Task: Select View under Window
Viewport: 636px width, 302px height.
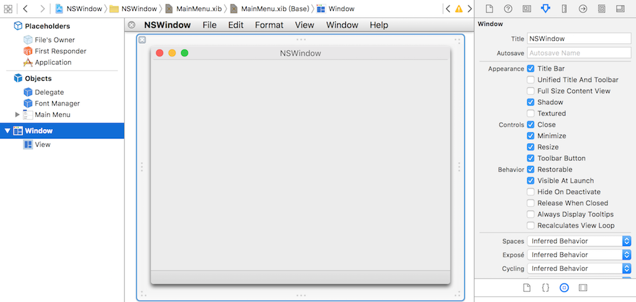Action: click(x=37, y=144)
